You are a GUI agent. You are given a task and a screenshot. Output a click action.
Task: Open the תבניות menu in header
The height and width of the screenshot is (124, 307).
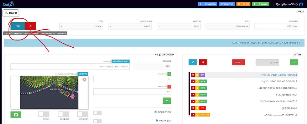point(244,4)
